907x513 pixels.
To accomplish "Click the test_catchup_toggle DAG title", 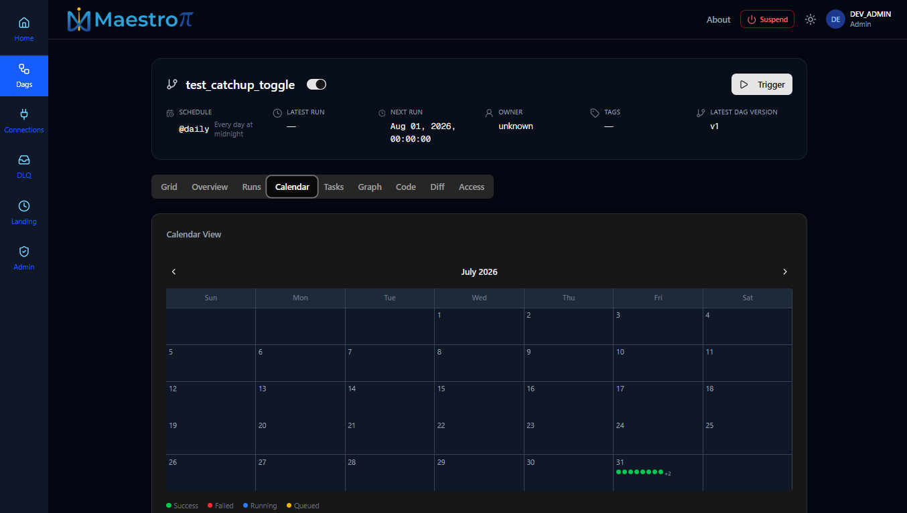I will [x=240, y=85].
